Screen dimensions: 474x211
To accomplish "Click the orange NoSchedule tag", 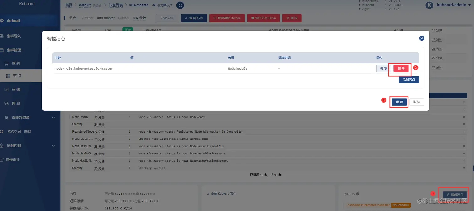I will tap(401, 205).
